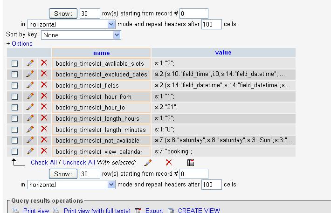331x213 pixels.
Task: Tick the booking_timeslot_not_avaliable row checkbox
Action: tap(14, 140)
